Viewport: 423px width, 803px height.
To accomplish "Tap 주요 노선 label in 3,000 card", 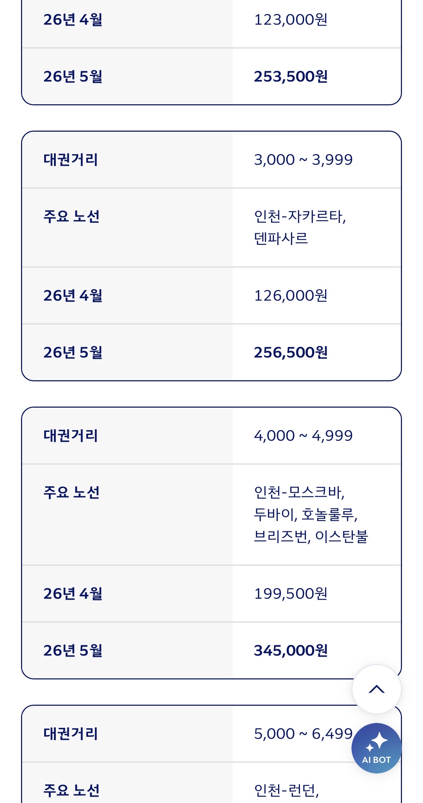I will point(72,216).
